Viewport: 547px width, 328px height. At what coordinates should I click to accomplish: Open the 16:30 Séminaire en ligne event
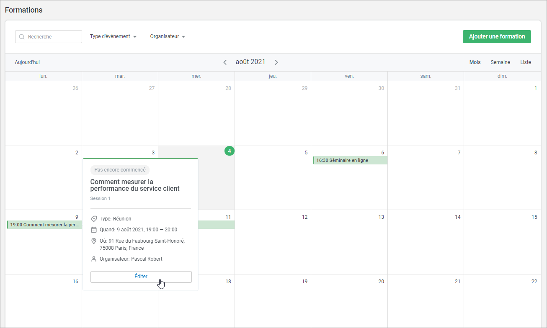click(x=350, y=160)
